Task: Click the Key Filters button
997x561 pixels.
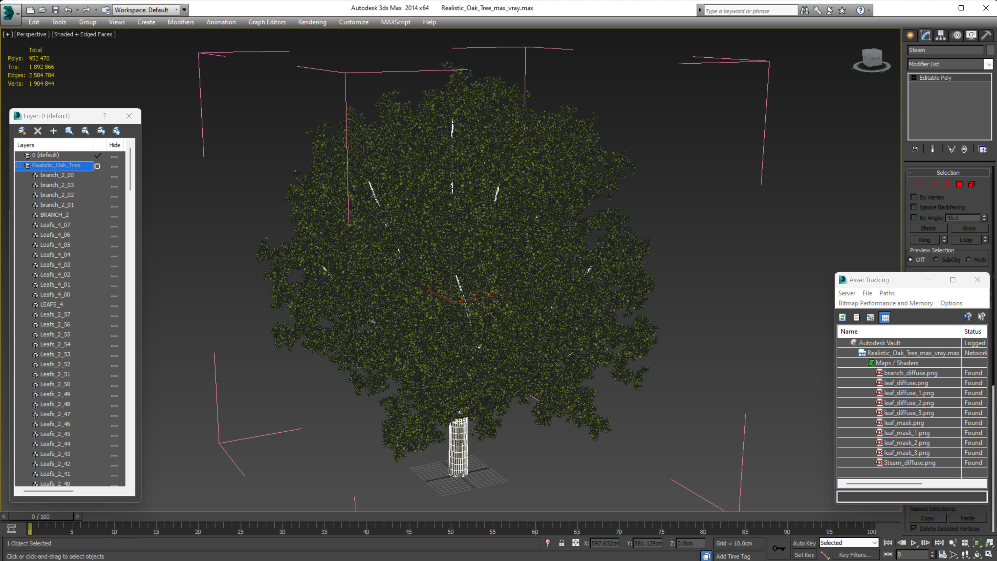Action: click(x=855, y=555)
